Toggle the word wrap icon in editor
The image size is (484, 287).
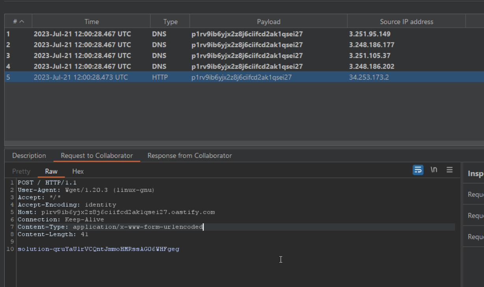coord(418,170)
